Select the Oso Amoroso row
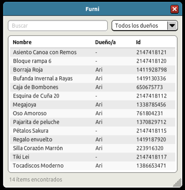 pyautogui.click(x=93, y=114)
